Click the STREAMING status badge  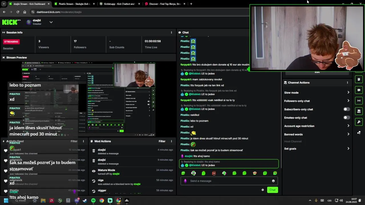(11, 42)
